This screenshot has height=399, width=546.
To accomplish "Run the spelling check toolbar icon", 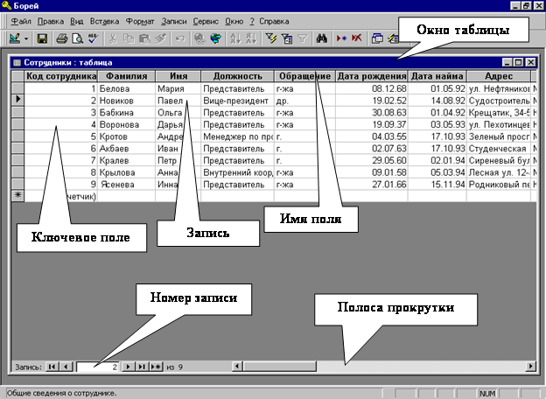I will tap(93, 38).
